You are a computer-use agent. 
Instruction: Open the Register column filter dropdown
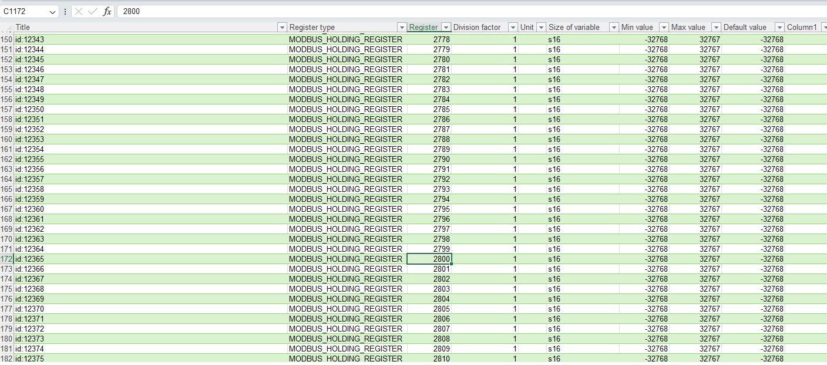click(446, 28)
